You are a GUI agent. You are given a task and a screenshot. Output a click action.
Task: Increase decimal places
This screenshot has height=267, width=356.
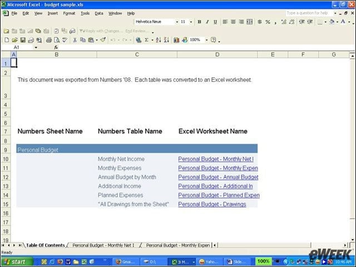(x=284, y=22)
